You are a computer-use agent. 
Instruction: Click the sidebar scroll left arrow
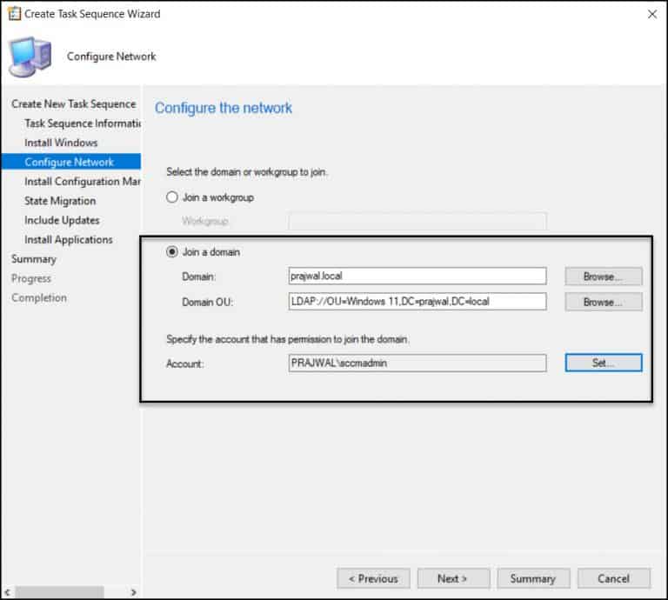7,592
